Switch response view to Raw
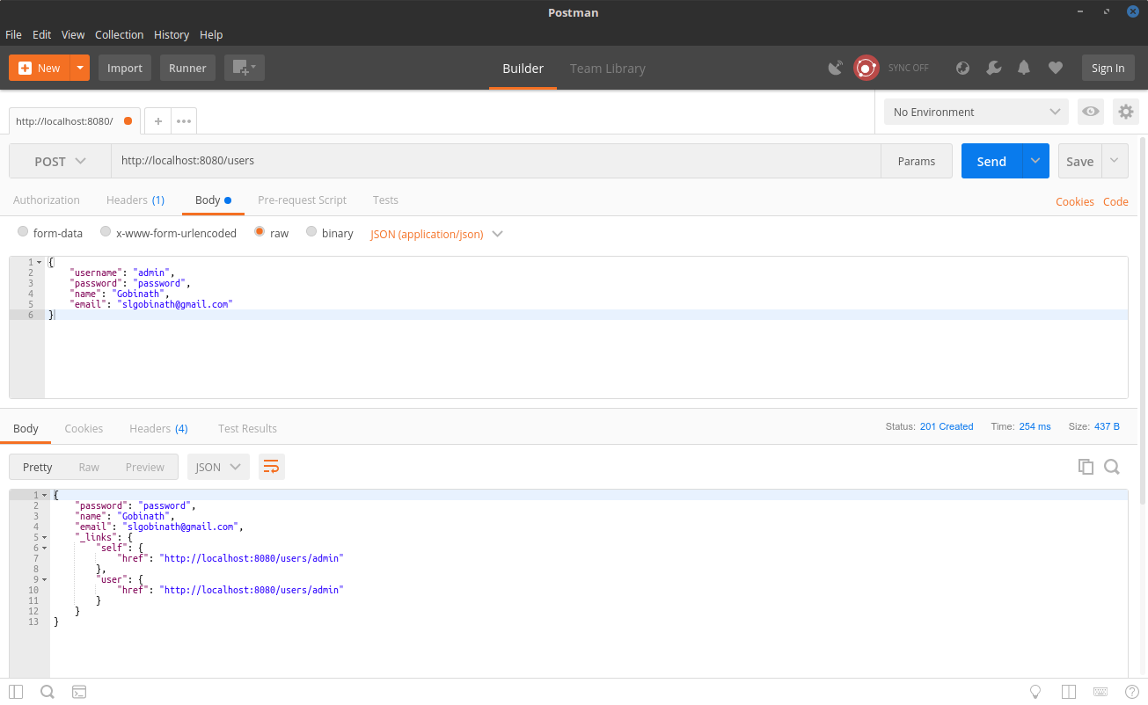Viewport: 1148px width, 705px height. tap(89, 467)
